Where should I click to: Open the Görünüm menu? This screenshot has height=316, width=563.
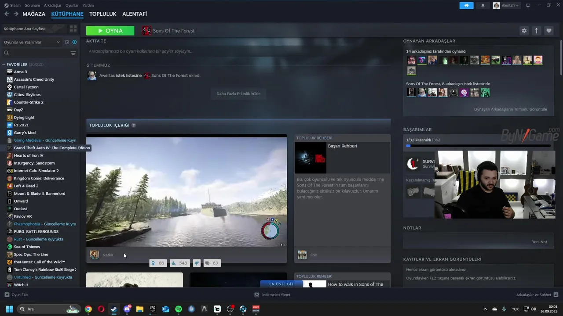point(32,5)
